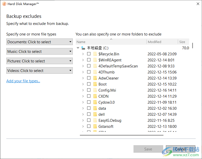Viewport: 202px width, 159px height.
Task: Tick the 4DThumb checkbox
Action: click(89, 72)
